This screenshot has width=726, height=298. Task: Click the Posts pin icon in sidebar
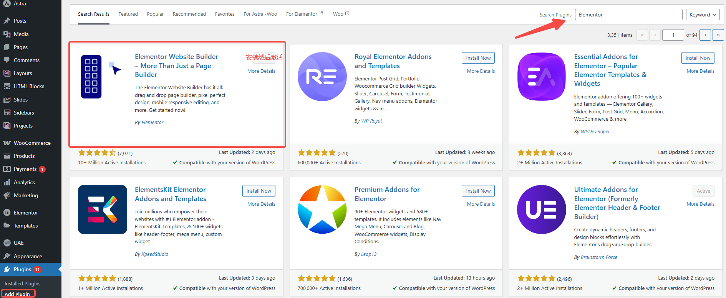(x=7, y=21)
